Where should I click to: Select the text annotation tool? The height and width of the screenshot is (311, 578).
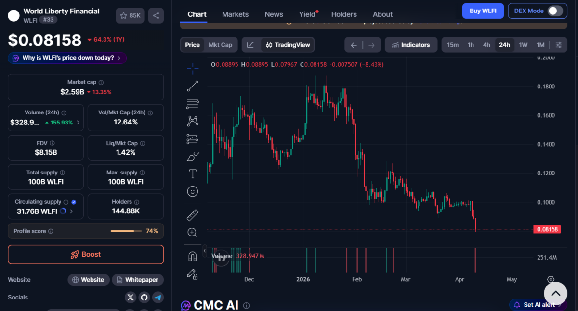(193, 174)
